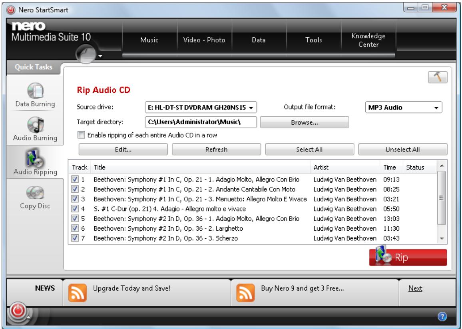
Task: Click the Next news link
Action: [x=415, y=288]
